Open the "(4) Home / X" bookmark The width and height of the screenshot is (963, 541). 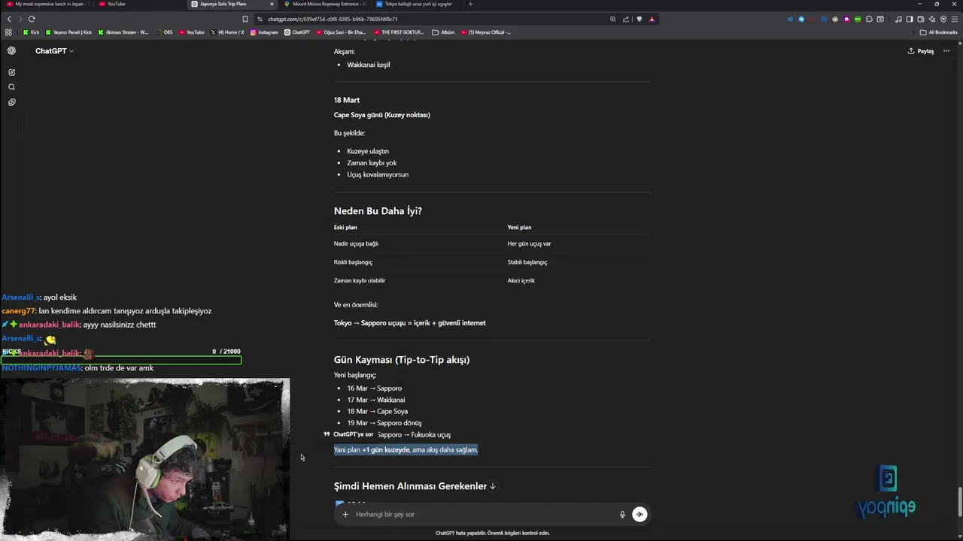coord(227,32)
